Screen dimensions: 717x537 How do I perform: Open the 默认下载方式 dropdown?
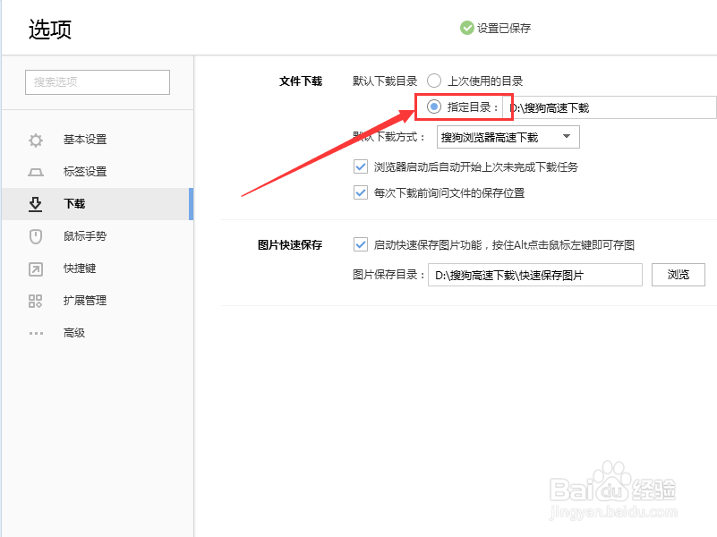click(x=508, y=137)
